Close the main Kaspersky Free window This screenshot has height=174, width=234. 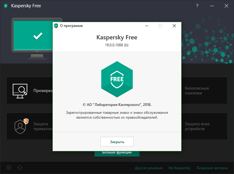pos(226,6)
